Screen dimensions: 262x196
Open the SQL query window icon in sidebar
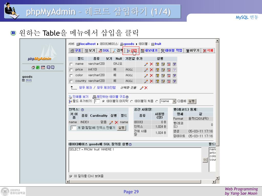[x=43, y=67]
